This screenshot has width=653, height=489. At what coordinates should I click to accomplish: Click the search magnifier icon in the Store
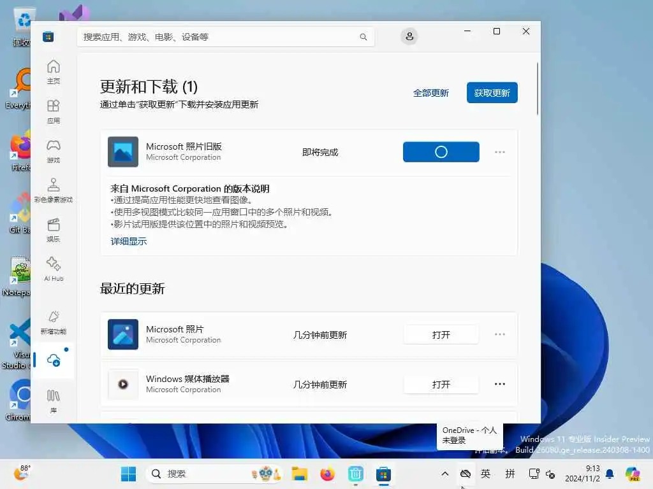click(x=363, y=37)
